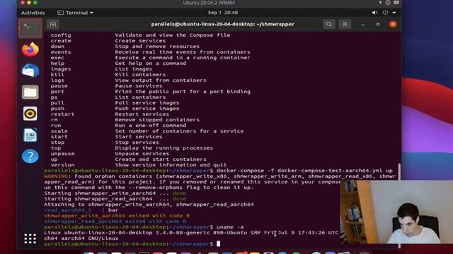Click Activities in the top bar
The width and height of the screenshot is (453, 254).
pyautogui.click(x=33, y=13)
